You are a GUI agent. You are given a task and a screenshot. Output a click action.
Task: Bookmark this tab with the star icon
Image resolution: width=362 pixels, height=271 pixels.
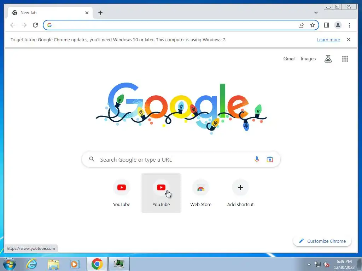point(313,25)
